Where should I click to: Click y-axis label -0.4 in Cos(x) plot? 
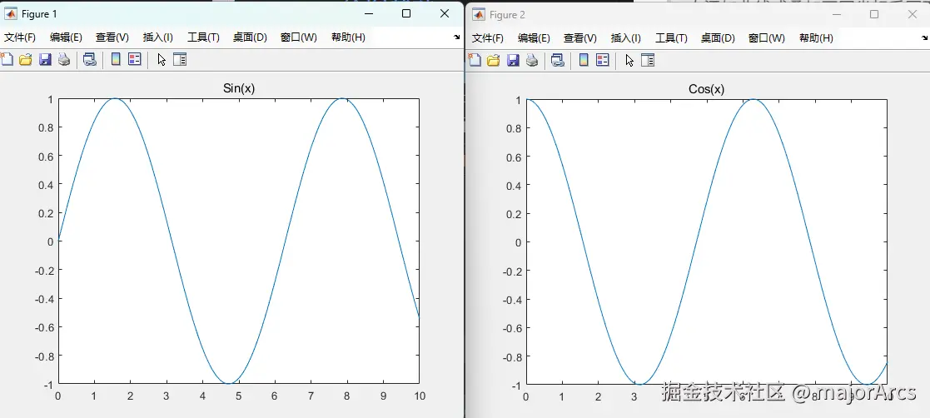[x=512, y=300]
